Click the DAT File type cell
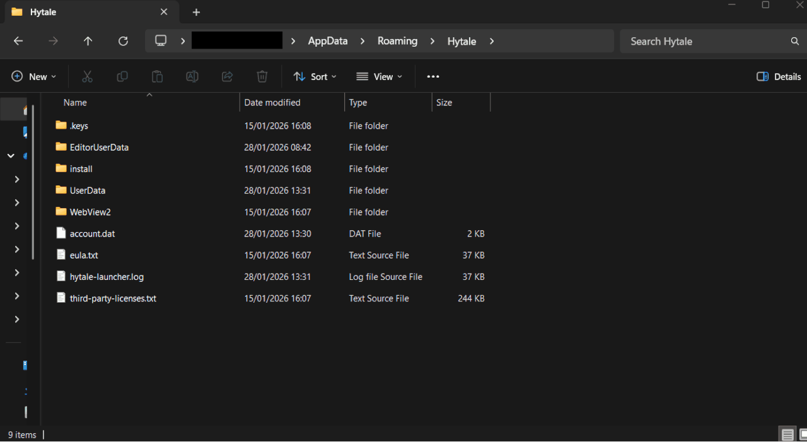 [365, 233]
